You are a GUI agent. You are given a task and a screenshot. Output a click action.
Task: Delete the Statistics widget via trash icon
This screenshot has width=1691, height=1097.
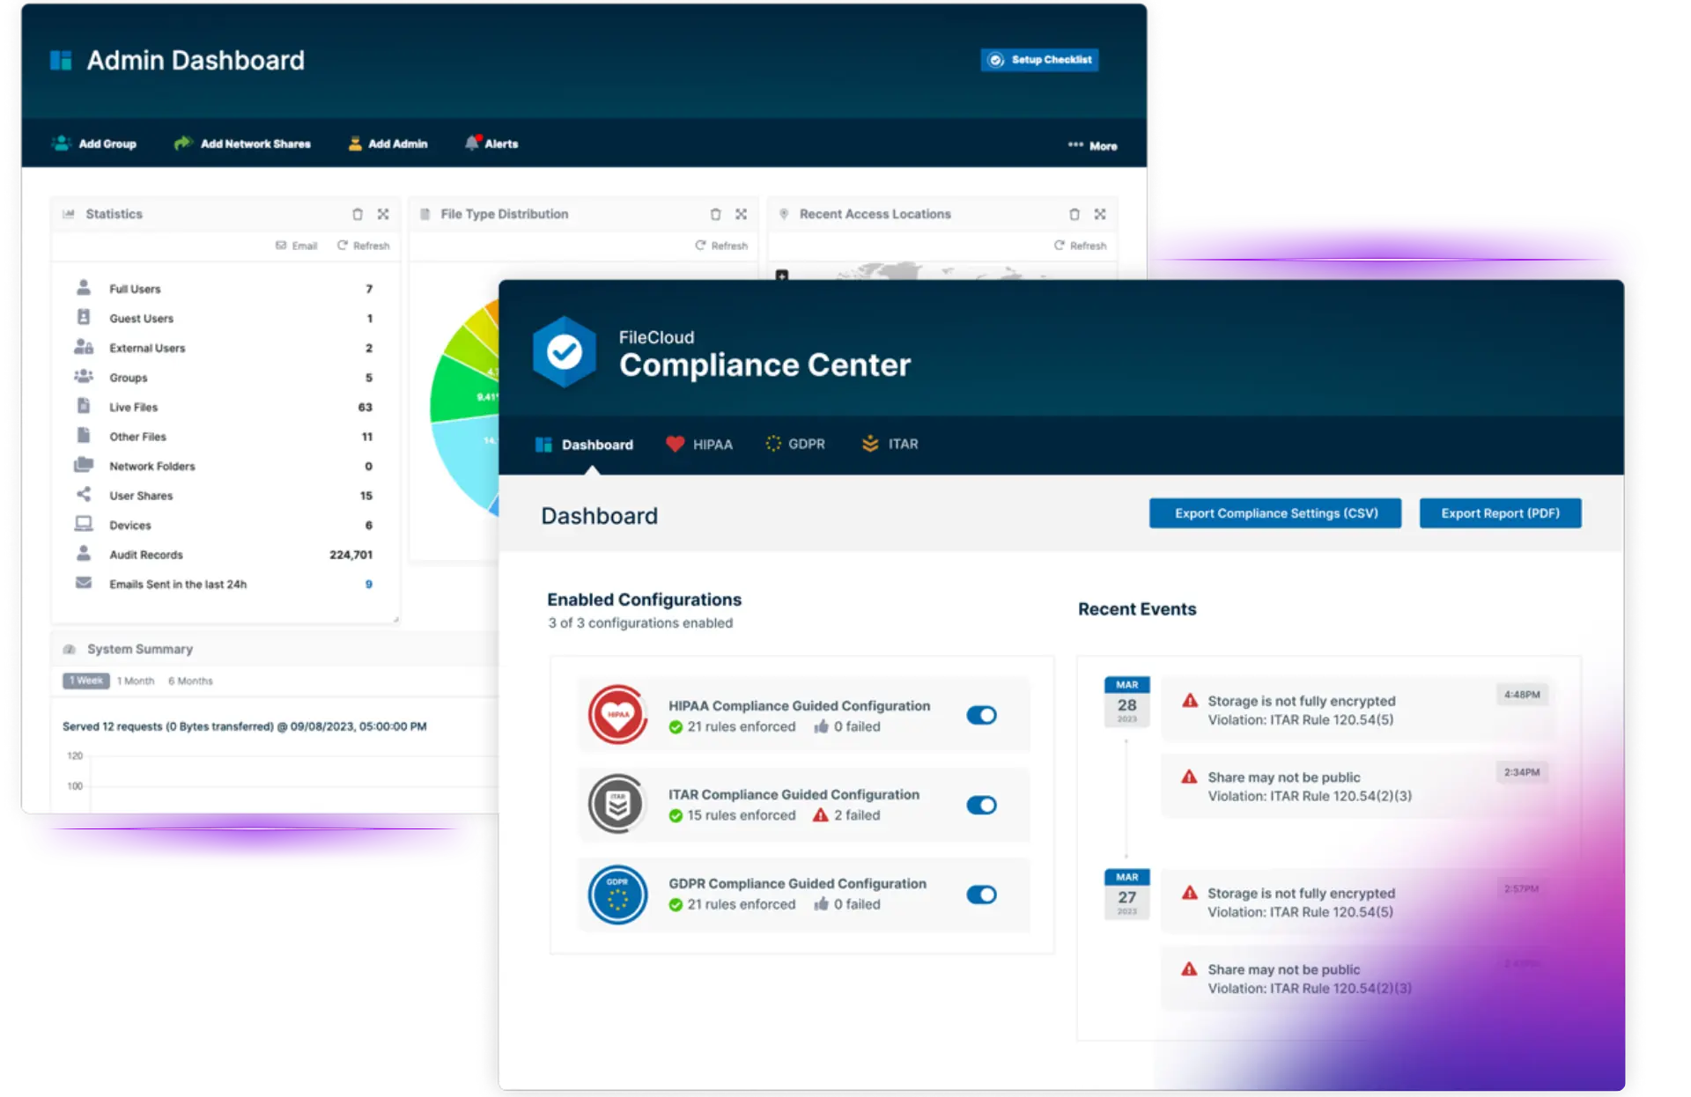coord(358,214)
